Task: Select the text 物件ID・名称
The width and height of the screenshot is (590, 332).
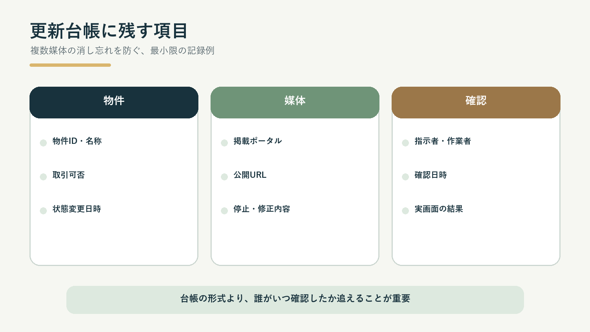Action: 77,141
